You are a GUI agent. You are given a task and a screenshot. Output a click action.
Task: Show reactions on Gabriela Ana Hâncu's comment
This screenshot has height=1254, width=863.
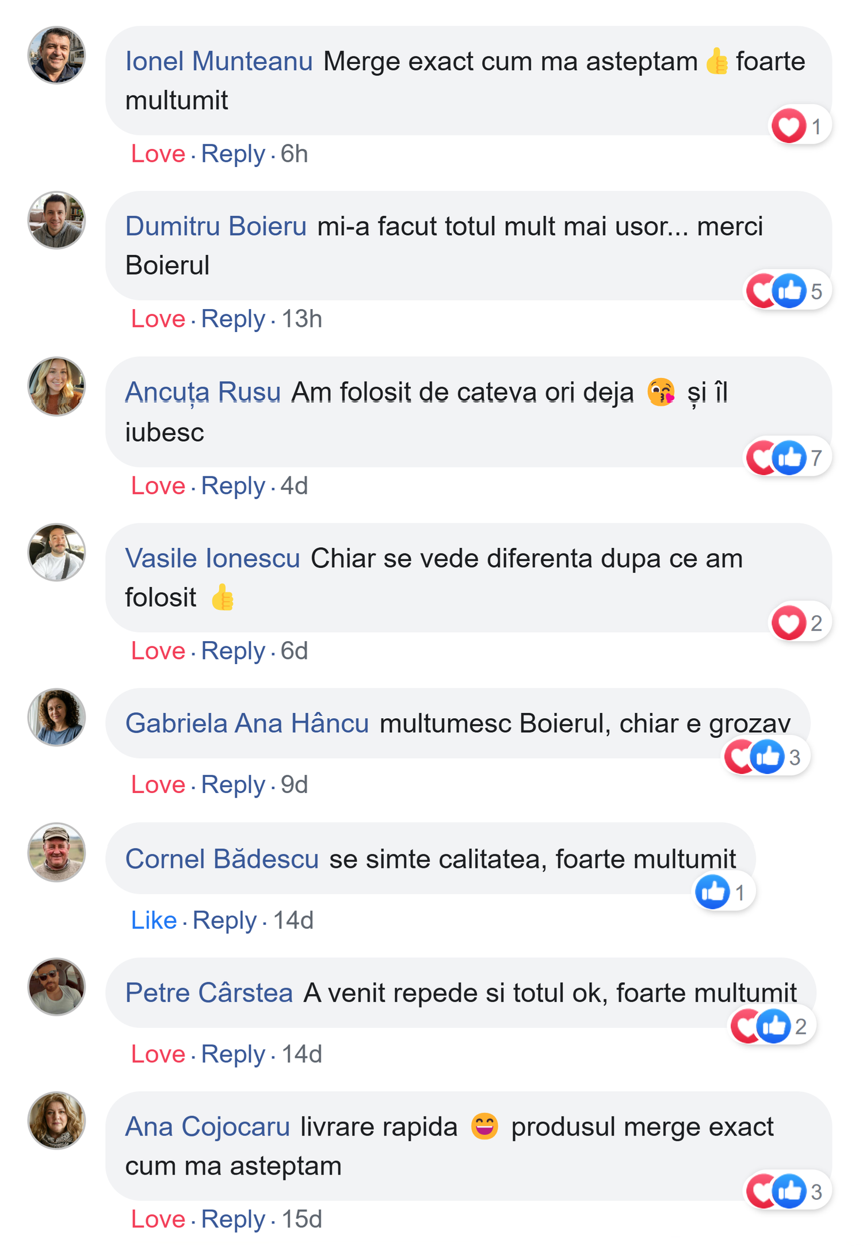point(766,757)
